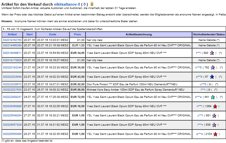Open seller profile nikitsaltanov-0
The width and height of the screenshot is (226, 143).
click(x=67, y=4)
